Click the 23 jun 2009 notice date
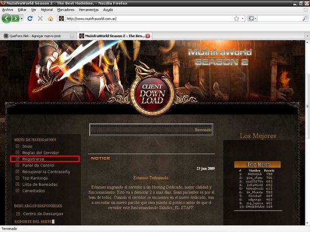The width and height of the screenshot is (310, 232). (206, 168)
